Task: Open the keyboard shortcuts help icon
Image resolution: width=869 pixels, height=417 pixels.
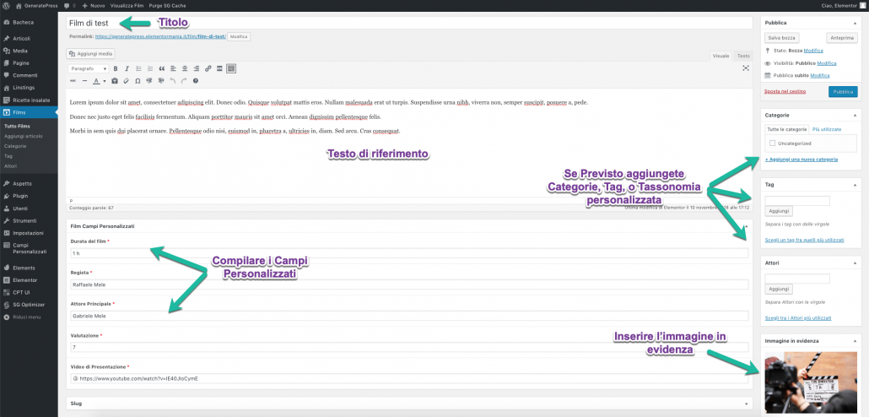Action: tap(196, 81)
